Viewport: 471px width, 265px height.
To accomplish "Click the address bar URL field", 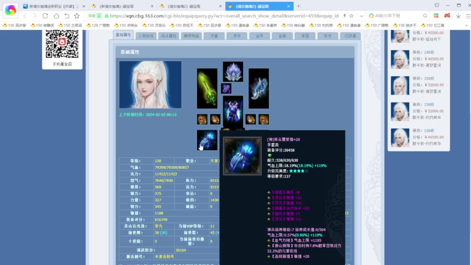I will (x=224, y=16).
